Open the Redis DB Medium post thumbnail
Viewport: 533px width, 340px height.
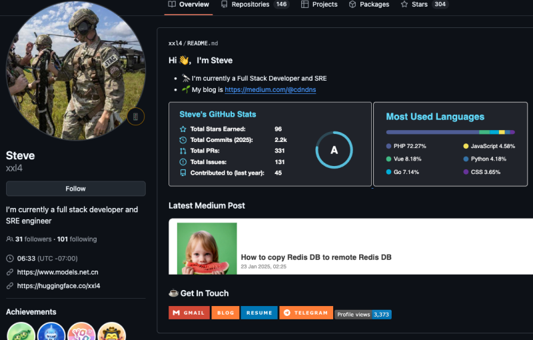pos(207,248)
